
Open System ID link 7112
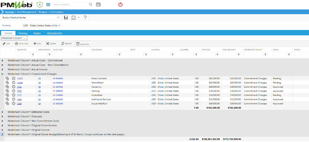tap(19, 87)
